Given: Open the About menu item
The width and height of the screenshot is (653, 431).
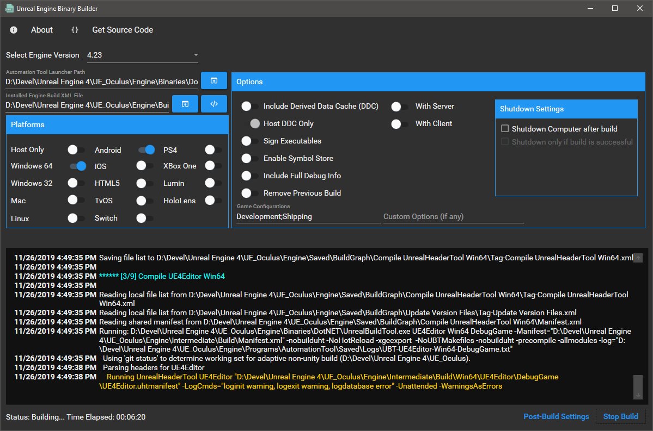Looking at the screenshot, I should (x=41, y=30).
